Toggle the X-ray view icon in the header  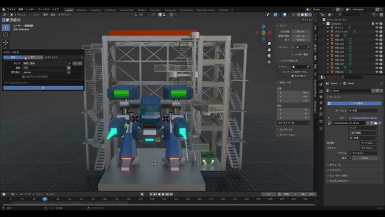pyautogui.click(x=294, y=14)
